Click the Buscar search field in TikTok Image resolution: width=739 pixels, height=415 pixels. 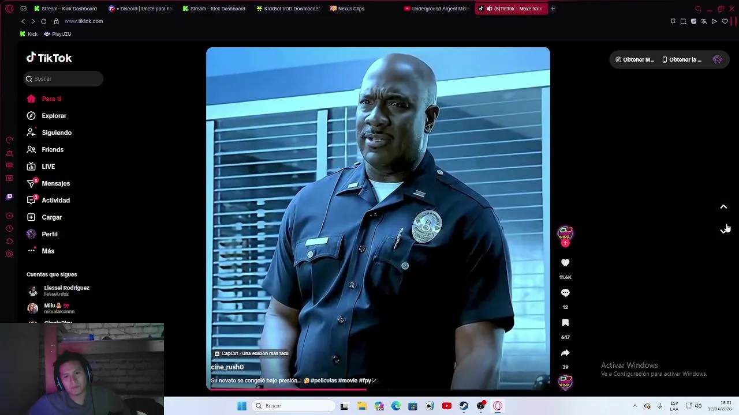tap(64, 78)
